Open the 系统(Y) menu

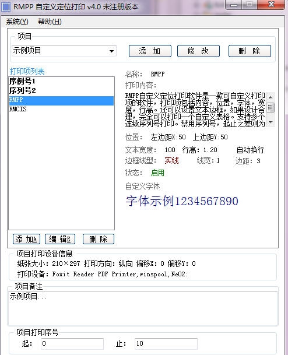coord(17,22)
